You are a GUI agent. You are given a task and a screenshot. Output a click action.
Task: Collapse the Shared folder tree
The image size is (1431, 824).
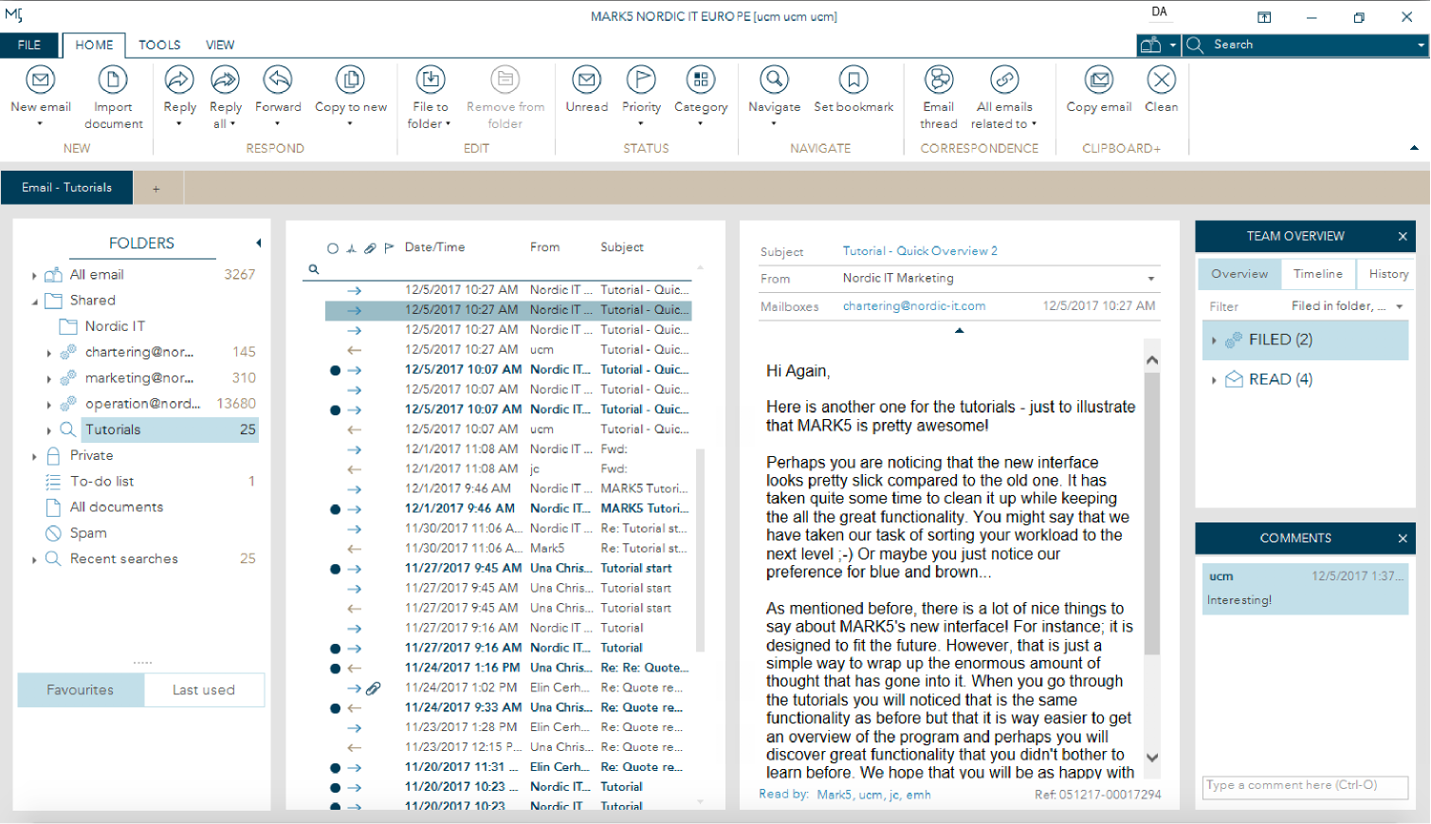[x=35, y=302]
